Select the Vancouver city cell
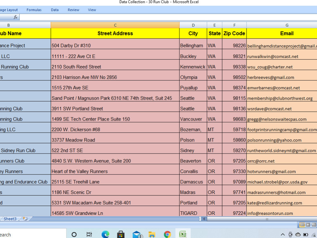Viewport: 317px width, 238px height. click(x=193, y=117)
